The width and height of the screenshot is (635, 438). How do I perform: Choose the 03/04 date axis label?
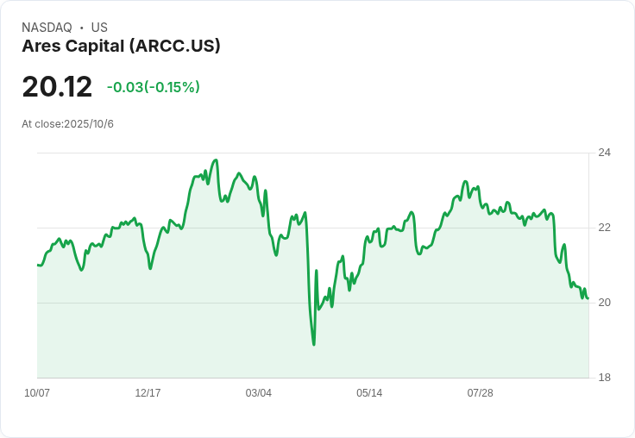click(x=258, y=392)
